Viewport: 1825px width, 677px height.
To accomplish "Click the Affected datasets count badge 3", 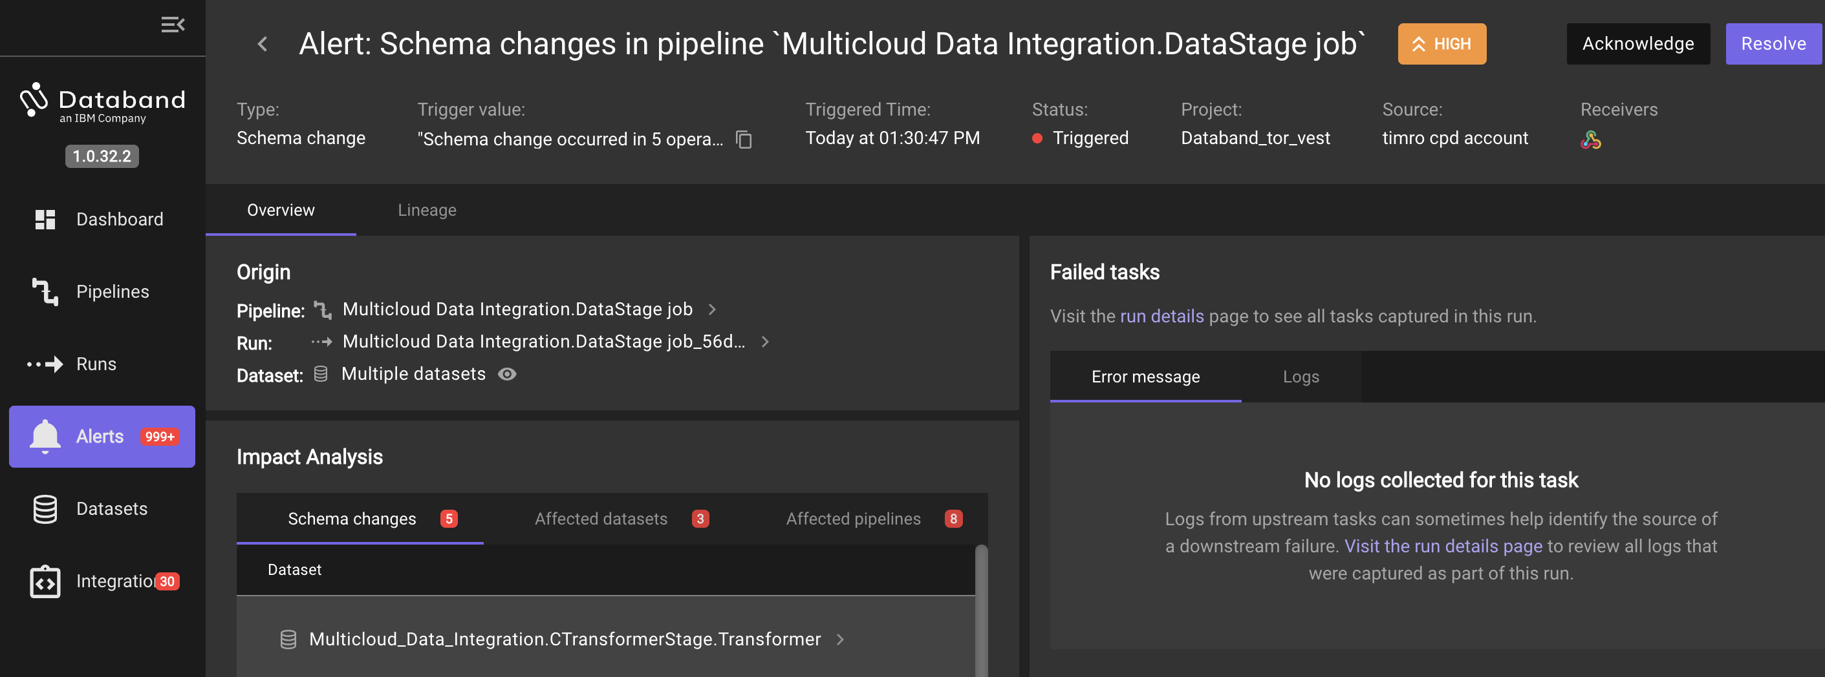I will coord(700,519).
